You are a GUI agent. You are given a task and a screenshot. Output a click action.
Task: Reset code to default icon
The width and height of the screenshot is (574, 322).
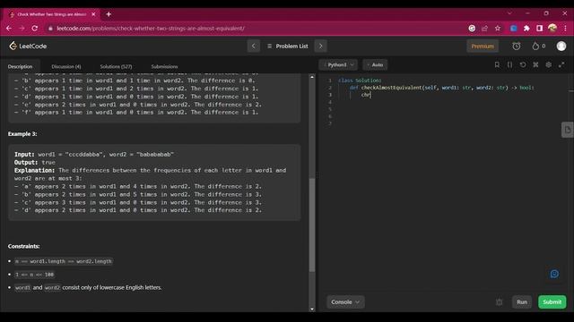pyautogui.click(x=523, y=64)
